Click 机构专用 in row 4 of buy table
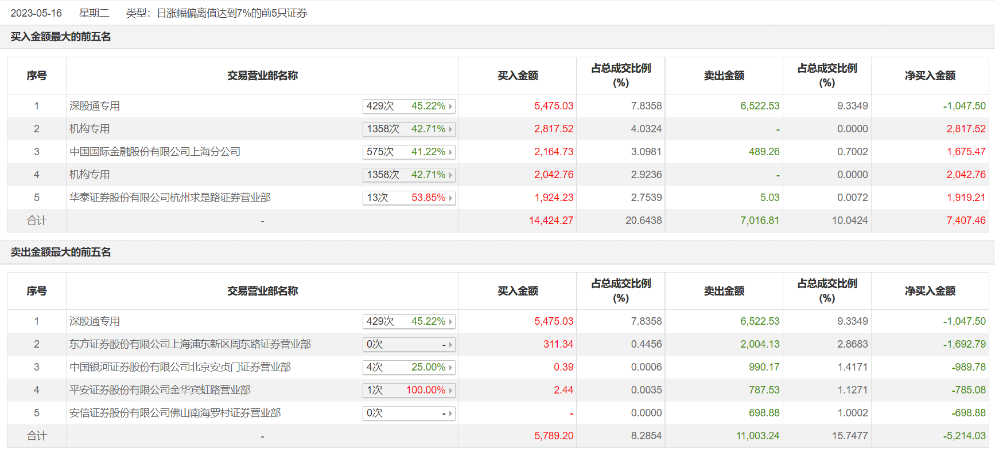Screen dimensions: 995x453 (x=90, y=175)
